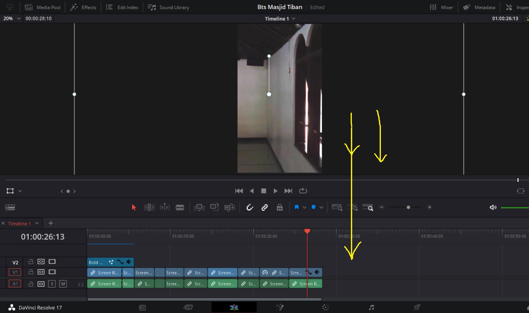Click the timeline horizontal scrollbar
This screenshot has width=529, height=313.
[204, 299]
